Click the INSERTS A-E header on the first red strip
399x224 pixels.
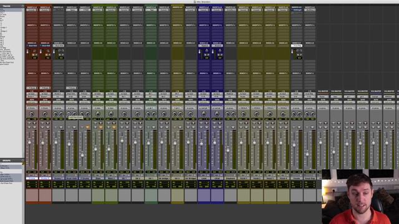tap(32, 7)
